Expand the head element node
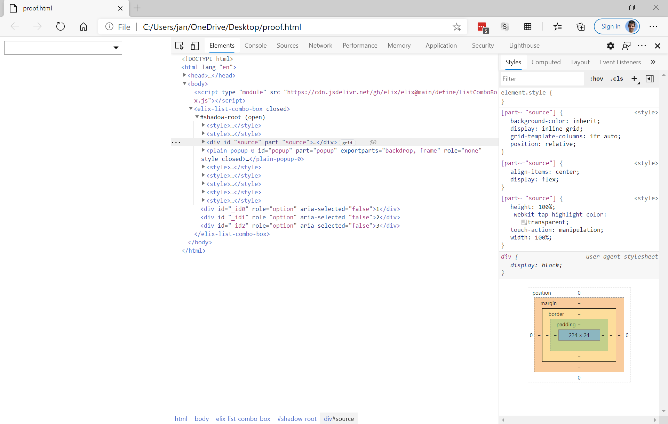 [185, 75]
